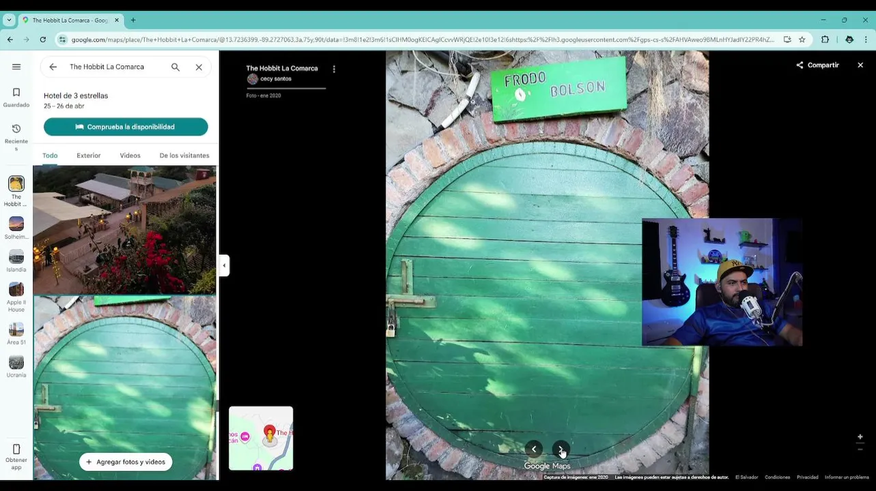The width and height of the screenshot is (876, 491).
Task: Go to previous photo arrow
Action: pos(534,449)
